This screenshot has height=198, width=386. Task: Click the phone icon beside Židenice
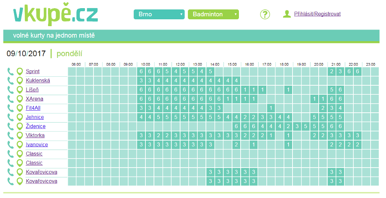(10, 126)
